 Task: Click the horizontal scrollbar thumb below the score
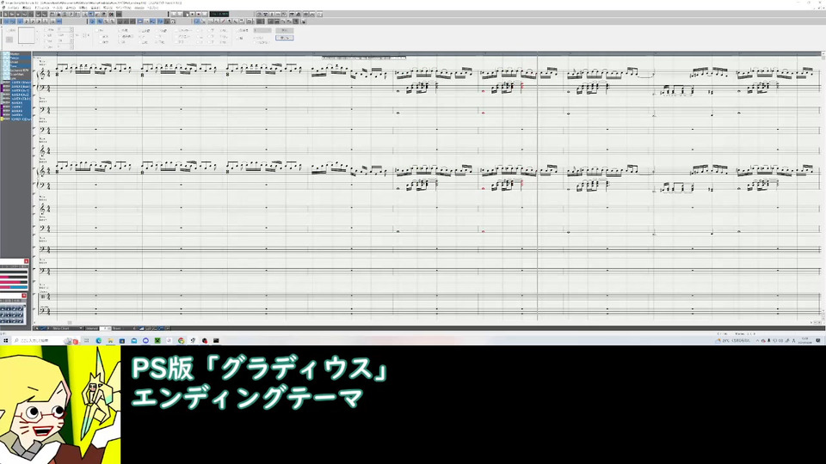pyautogui.click(x=70, y=322)
